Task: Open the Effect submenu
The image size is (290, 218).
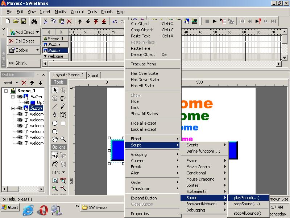Action: 153,139
